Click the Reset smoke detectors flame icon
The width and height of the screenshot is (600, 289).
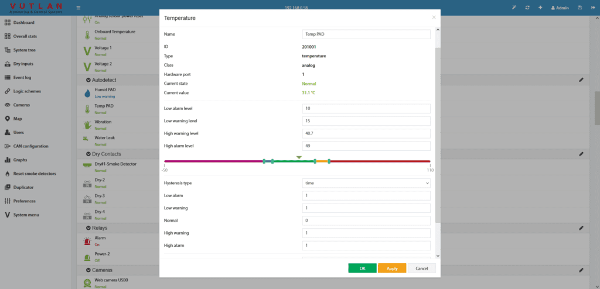tap(7, 174)
